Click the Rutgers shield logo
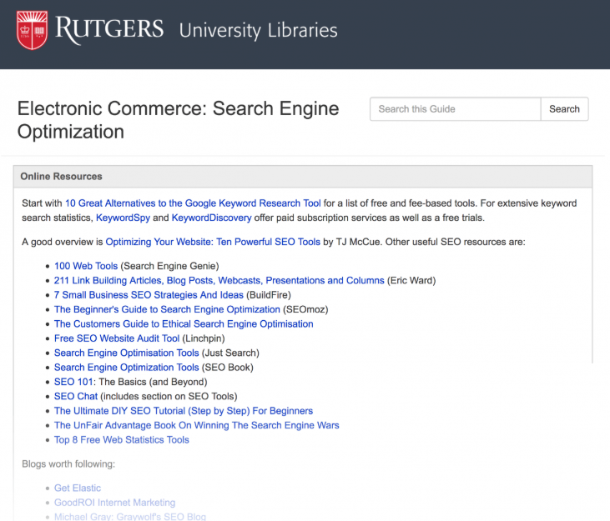 coord(32,30)
